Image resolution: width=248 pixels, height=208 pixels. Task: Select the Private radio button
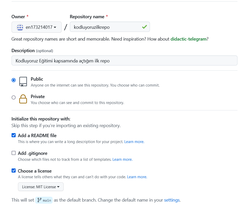14,97
